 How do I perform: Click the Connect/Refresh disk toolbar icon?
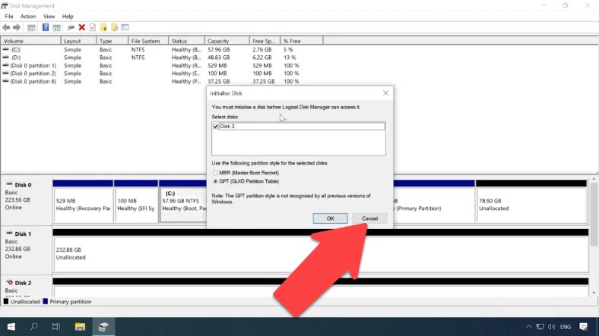pyautogui.click(x=71, y=27)
